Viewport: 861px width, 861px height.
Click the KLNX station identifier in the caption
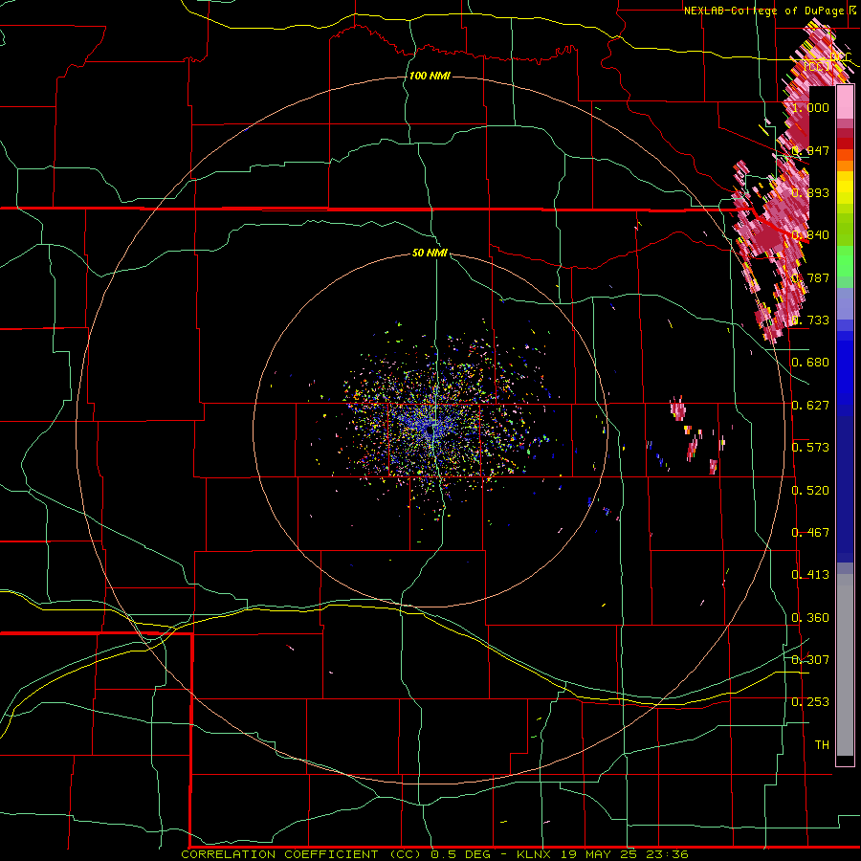[x=536, y=854]
